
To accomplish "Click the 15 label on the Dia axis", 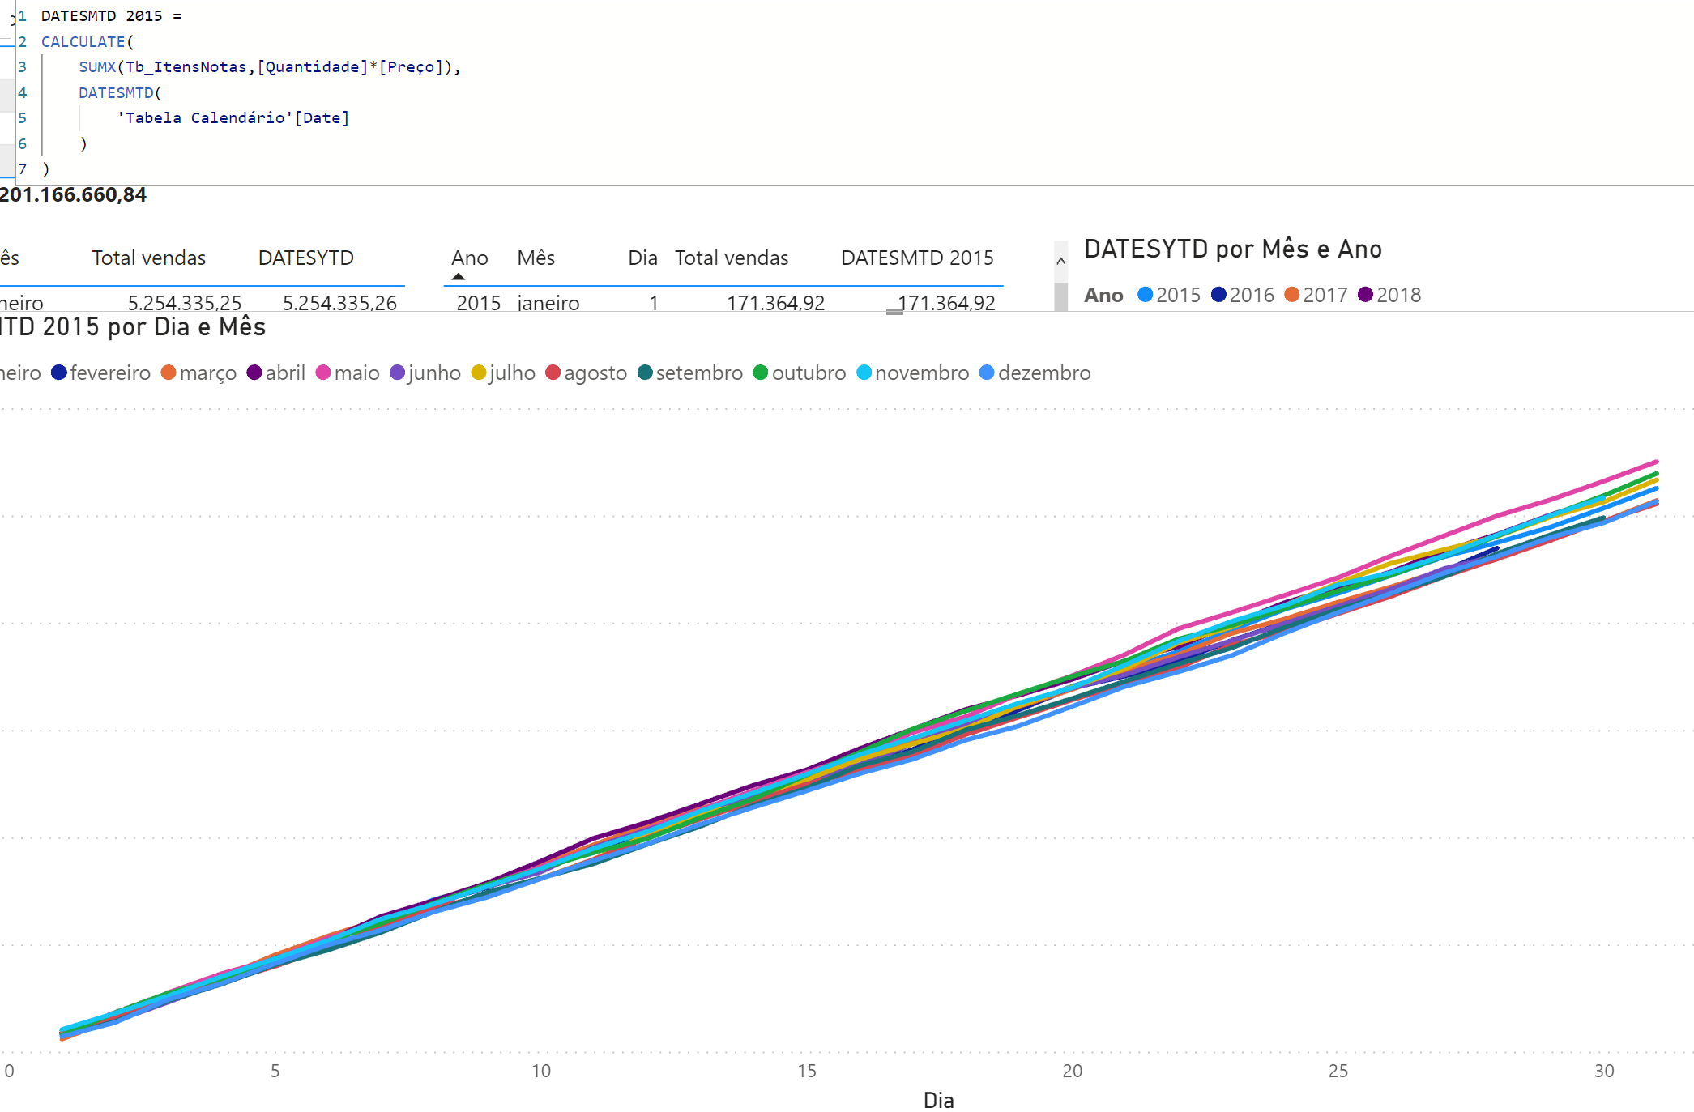I will 807,1071.
